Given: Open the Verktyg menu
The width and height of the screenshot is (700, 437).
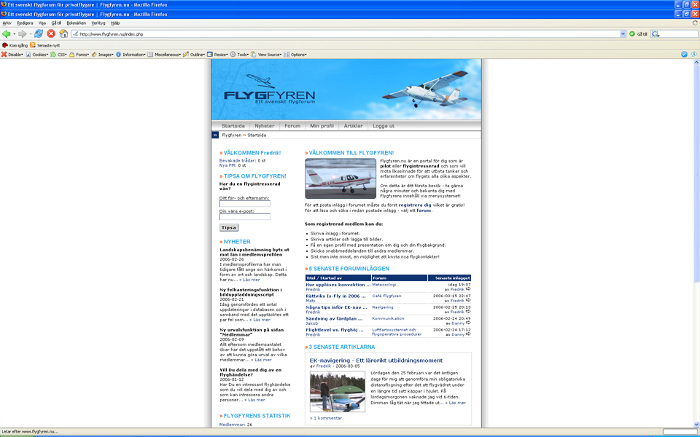Looking at the screenshot, I should pyautogui.click(x=98, y=23).
